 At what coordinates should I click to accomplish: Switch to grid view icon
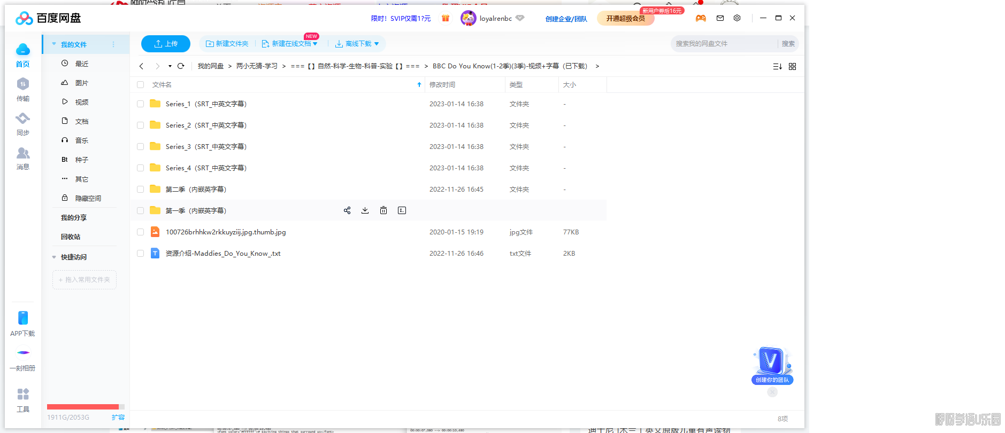[x=793, y=66]
